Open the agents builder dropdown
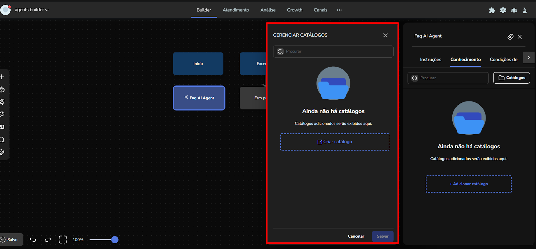The width and height of the screenshot is (536, 249). click(x=31, y=10)
